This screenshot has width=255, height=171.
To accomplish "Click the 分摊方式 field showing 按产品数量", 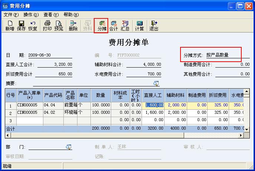I will [228, 55].
